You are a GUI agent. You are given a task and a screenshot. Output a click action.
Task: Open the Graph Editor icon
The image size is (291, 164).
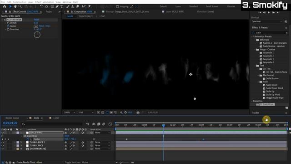(x=110, y=124)
